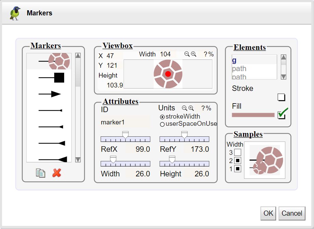Screen dimensions: 314x229
Task: Select the hexagon ball marker in list
Action: click(x=49, y=61)
